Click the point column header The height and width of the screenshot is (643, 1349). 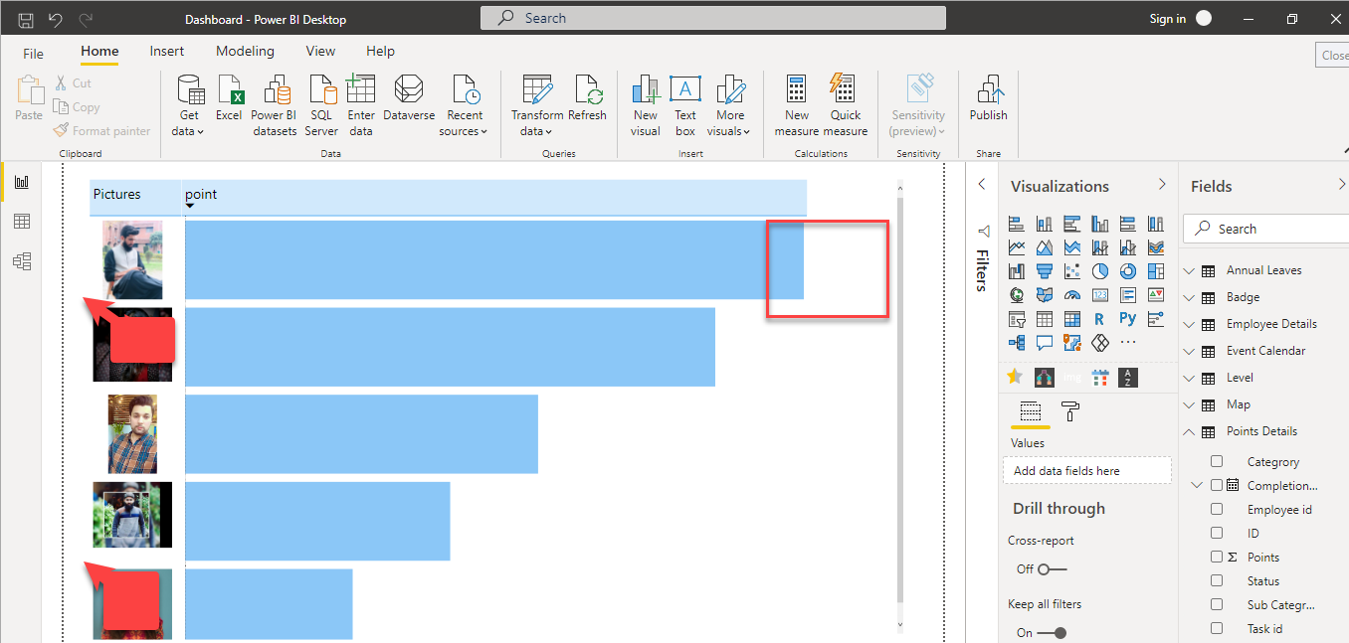click(x=495, y=197)
